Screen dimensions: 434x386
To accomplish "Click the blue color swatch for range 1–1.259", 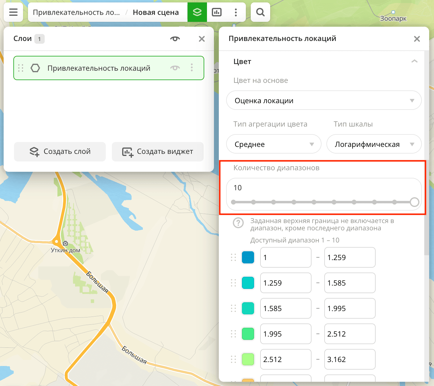I will 248,257.
